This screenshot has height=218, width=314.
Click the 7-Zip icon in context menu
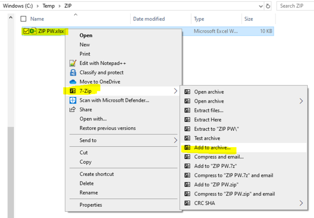click(x=72, y=91)
